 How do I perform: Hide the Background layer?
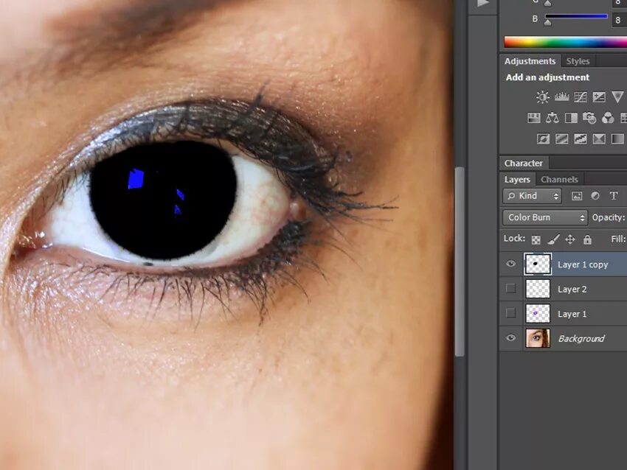510,338
